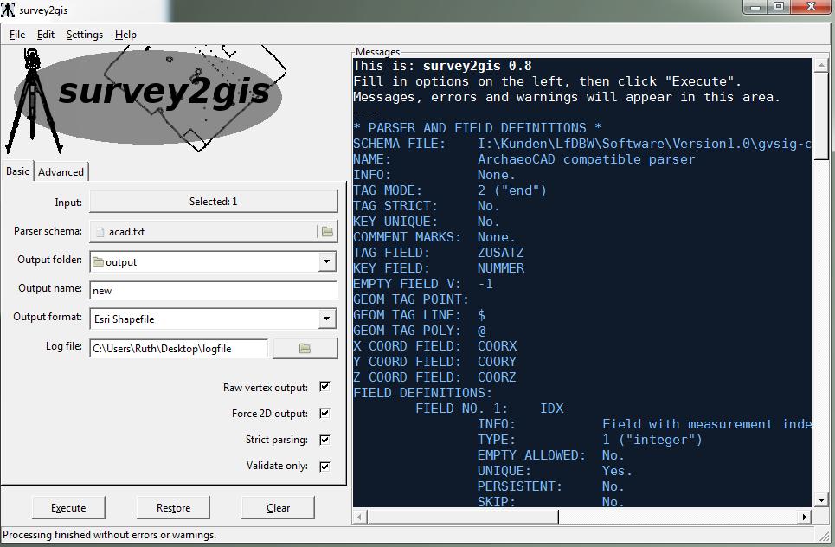Maximize the survey2gis window
Screen dimensions: 835x547
click(x=779, y=7)
